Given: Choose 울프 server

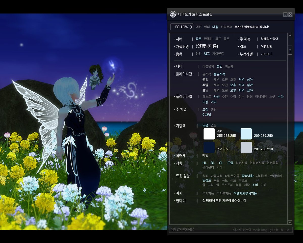Looking at the screenshot, I should (x=226, y=39).
